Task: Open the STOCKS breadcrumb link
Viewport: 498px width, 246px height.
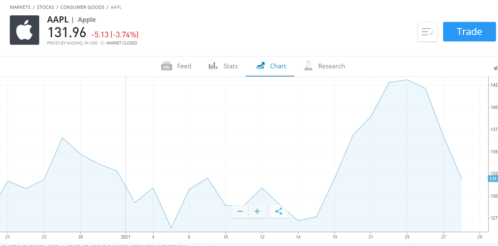Action: pyautogui.click(x=45, y=7)
